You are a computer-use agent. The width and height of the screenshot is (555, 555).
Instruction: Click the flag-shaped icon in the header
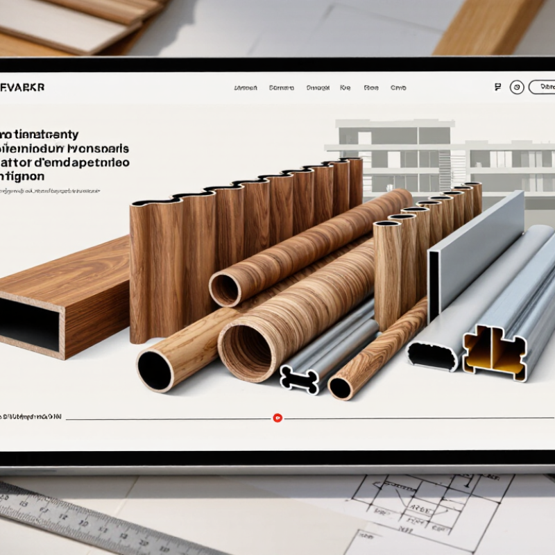click(x=497, y=87)
